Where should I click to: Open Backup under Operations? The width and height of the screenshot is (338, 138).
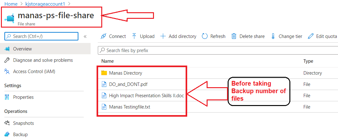click(20, 135)
